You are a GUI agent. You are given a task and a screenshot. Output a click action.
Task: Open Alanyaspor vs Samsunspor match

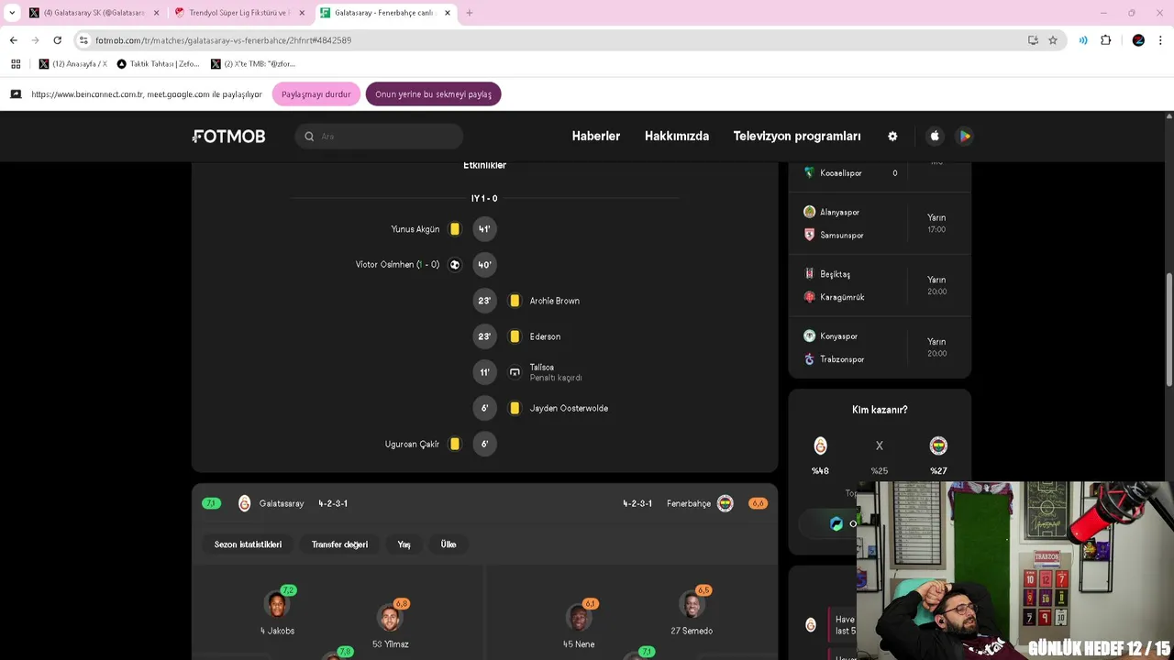tap(880, 224)
